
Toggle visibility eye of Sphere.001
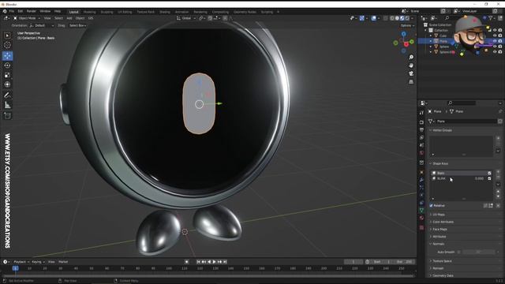pyautogui.click(x=495, y=52)
